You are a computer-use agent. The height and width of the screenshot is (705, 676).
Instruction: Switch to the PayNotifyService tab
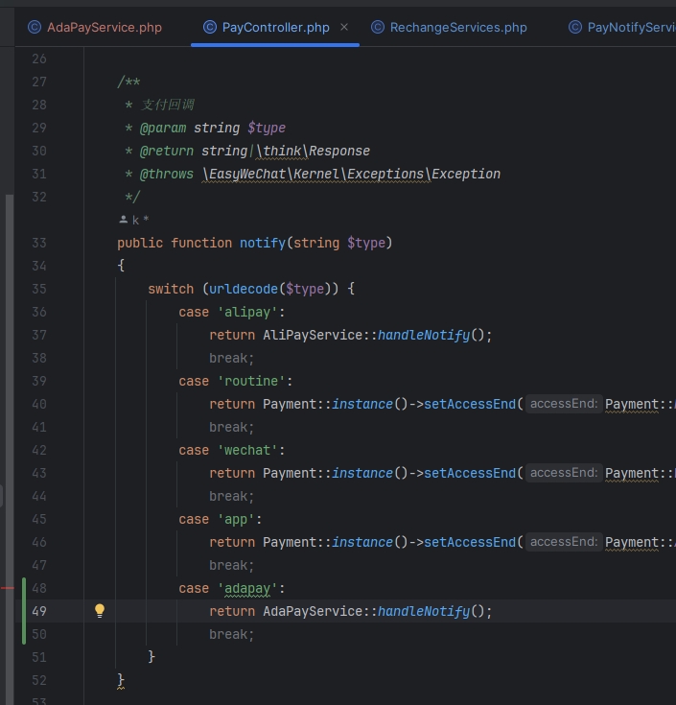[x=630, y=28]
